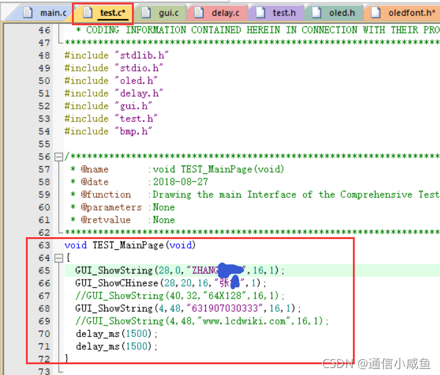The image size is (440, 375).
Task: Click the #include "stdio.h" line
Action: point(114,68)
